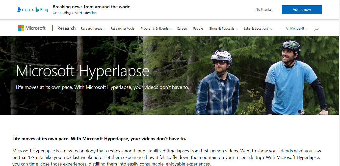Click the bold intro sentence below hero

99,139
